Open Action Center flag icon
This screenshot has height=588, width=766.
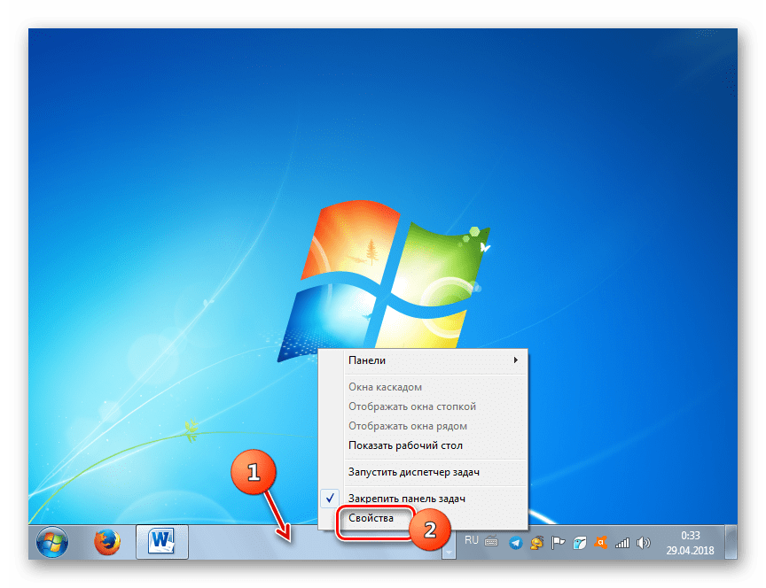(558, 543)
